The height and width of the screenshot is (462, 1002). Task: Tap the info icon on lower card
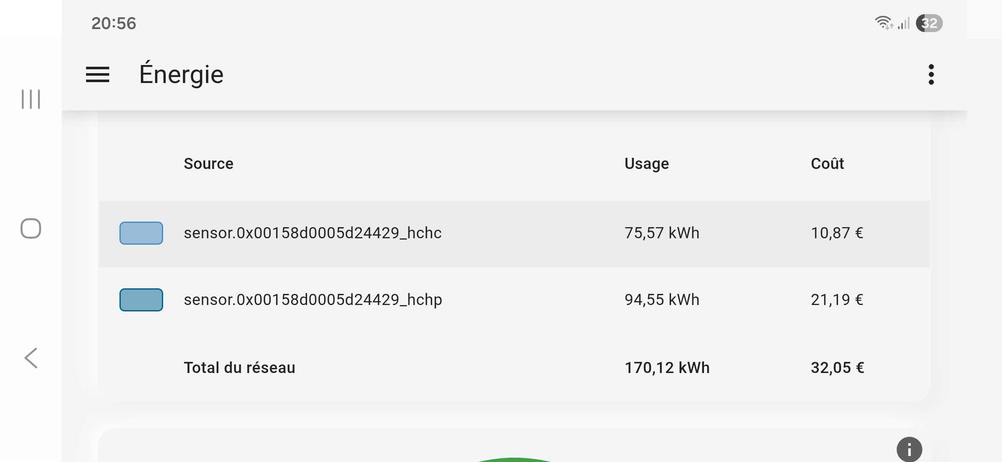909,449
